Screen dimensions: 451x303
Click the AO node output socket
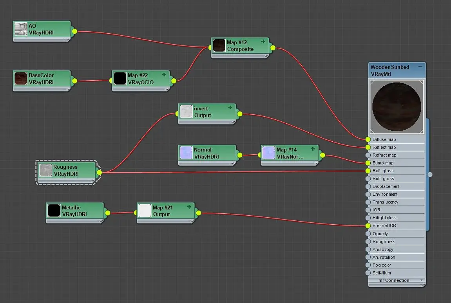pos(74,31)
